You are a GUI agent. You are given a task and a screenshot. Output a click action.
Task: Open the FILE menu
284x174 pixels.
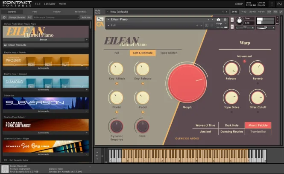click(38, 4)
